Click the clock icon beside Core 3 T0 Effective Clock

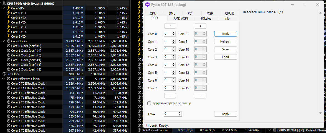(9, 112)
